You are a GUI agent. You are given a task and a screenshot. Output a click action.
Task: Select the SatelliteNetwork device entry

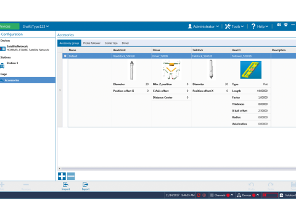(x=25, y=48)
